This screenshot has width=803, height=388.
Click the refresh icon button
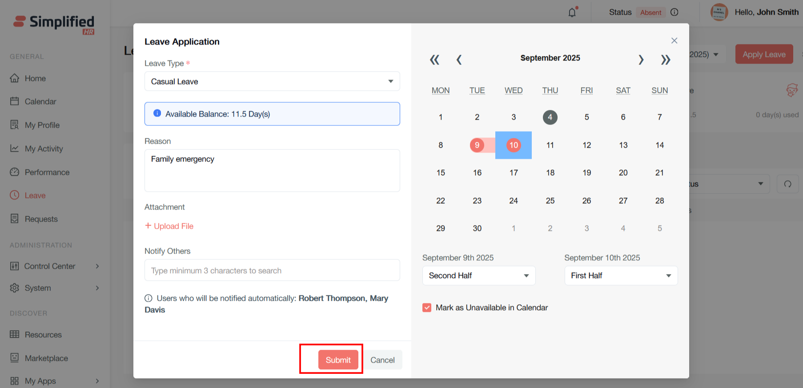coord(787,184)
